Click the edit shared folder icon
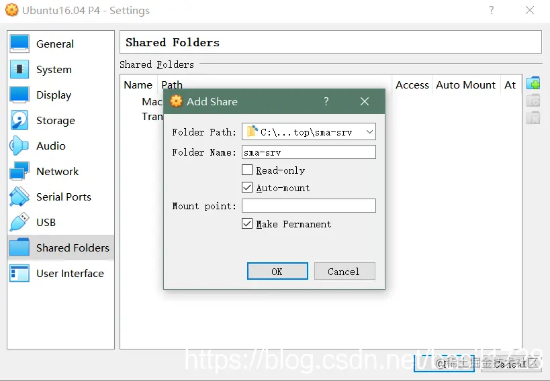550x381 pixels. 533,101
